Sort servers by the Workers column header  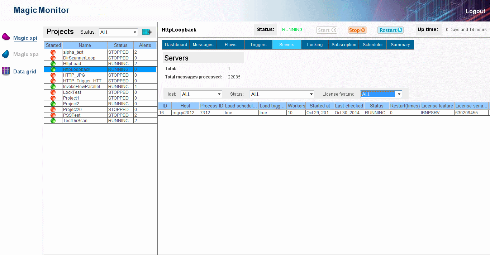coord(296,106)
